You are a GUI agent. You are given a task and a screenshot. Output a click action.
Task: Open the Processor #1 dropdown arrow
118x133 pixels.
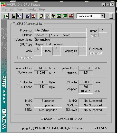tap(102, 16)
